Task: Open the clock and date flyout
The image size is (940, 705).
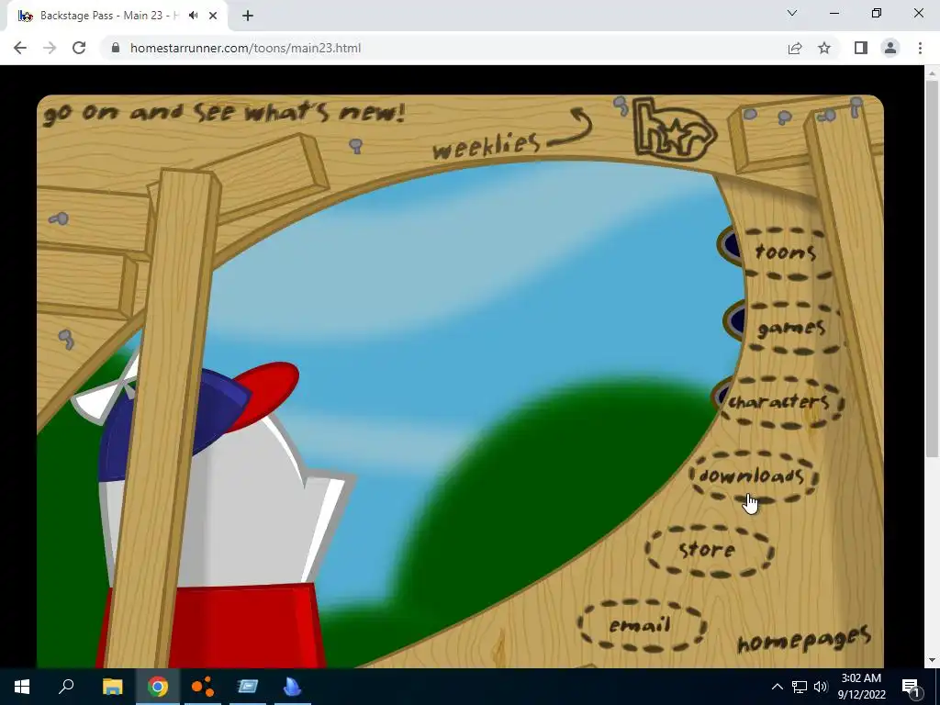Action: (861, 687)
